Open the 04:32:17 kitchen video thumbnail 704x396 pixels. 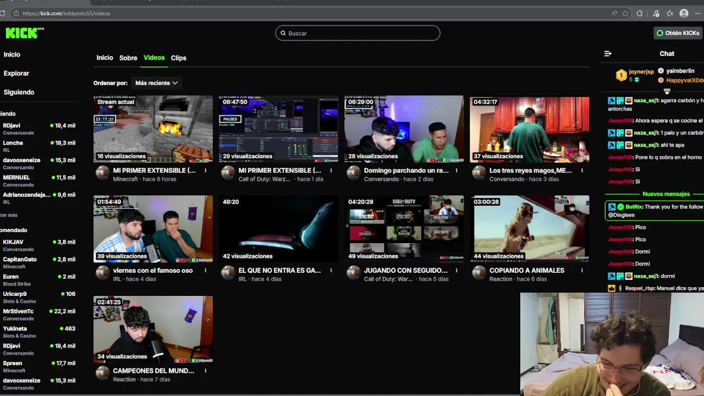529,129
